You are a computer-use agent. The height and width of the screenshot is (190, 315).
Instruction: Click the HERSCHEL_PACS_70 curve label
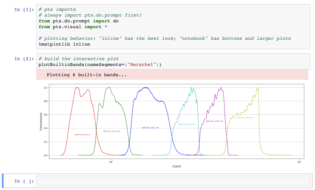(x=83, y=135)
